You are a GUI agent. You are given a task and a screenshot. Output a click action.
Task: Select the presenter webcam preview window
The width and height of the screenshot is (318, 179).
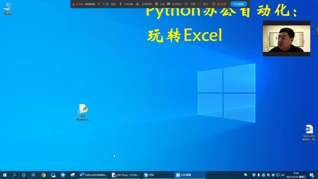286,38
